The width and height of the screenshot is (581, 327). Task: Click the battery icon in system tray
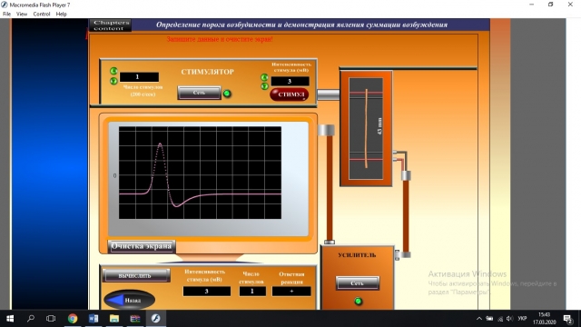coord(489,319)
